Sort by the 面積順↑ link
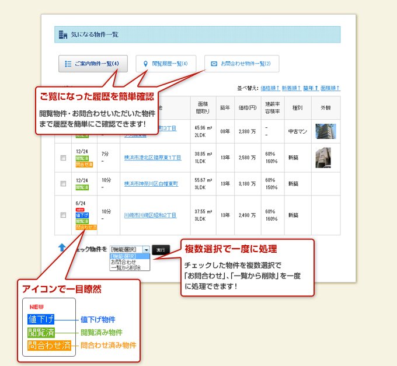The image size is (397, 366). click(330, 88)
